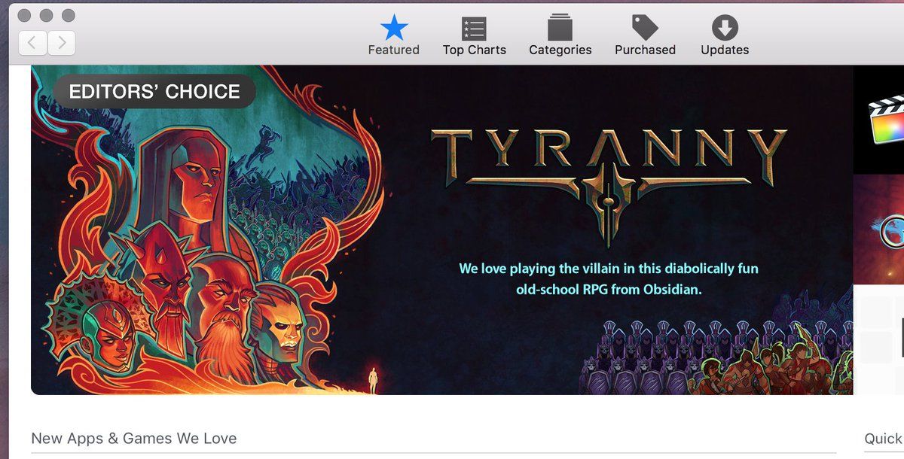Image resolution: width=904 pixels, height=459 pixels.
Task: Click the Tyranny villain description text
Action: (x=609, y=278)
